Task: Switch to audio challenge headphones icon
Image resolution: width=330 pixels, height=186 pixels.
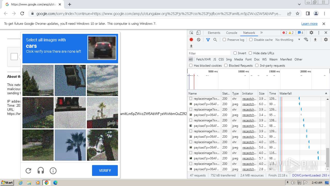Action: click(41, 171)
